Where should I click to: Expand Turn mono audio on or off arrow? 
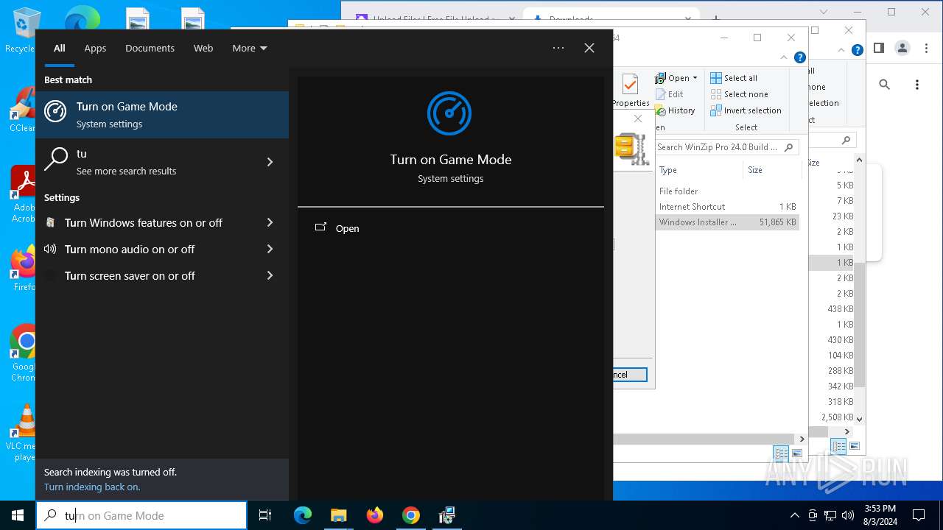point(270,249)
